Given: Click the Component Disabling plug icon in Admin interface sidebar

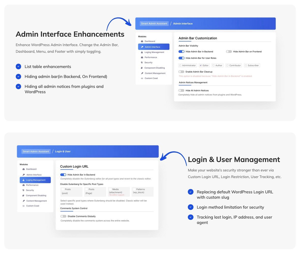Looking at the screenshot, I should point(142,68).
